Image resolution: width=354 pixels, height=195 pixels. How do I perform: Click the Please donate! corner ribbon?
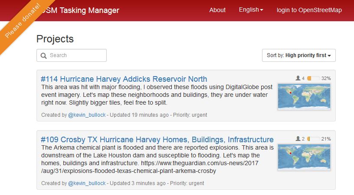click(x=23, y=21)
